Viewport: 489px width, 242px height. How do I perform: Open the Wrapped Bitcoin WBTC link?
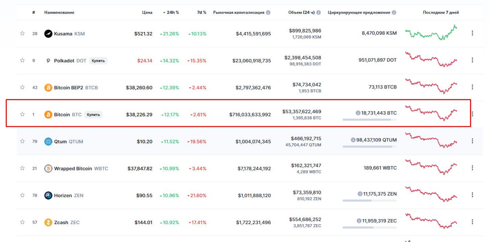click(x=81, y=168)
